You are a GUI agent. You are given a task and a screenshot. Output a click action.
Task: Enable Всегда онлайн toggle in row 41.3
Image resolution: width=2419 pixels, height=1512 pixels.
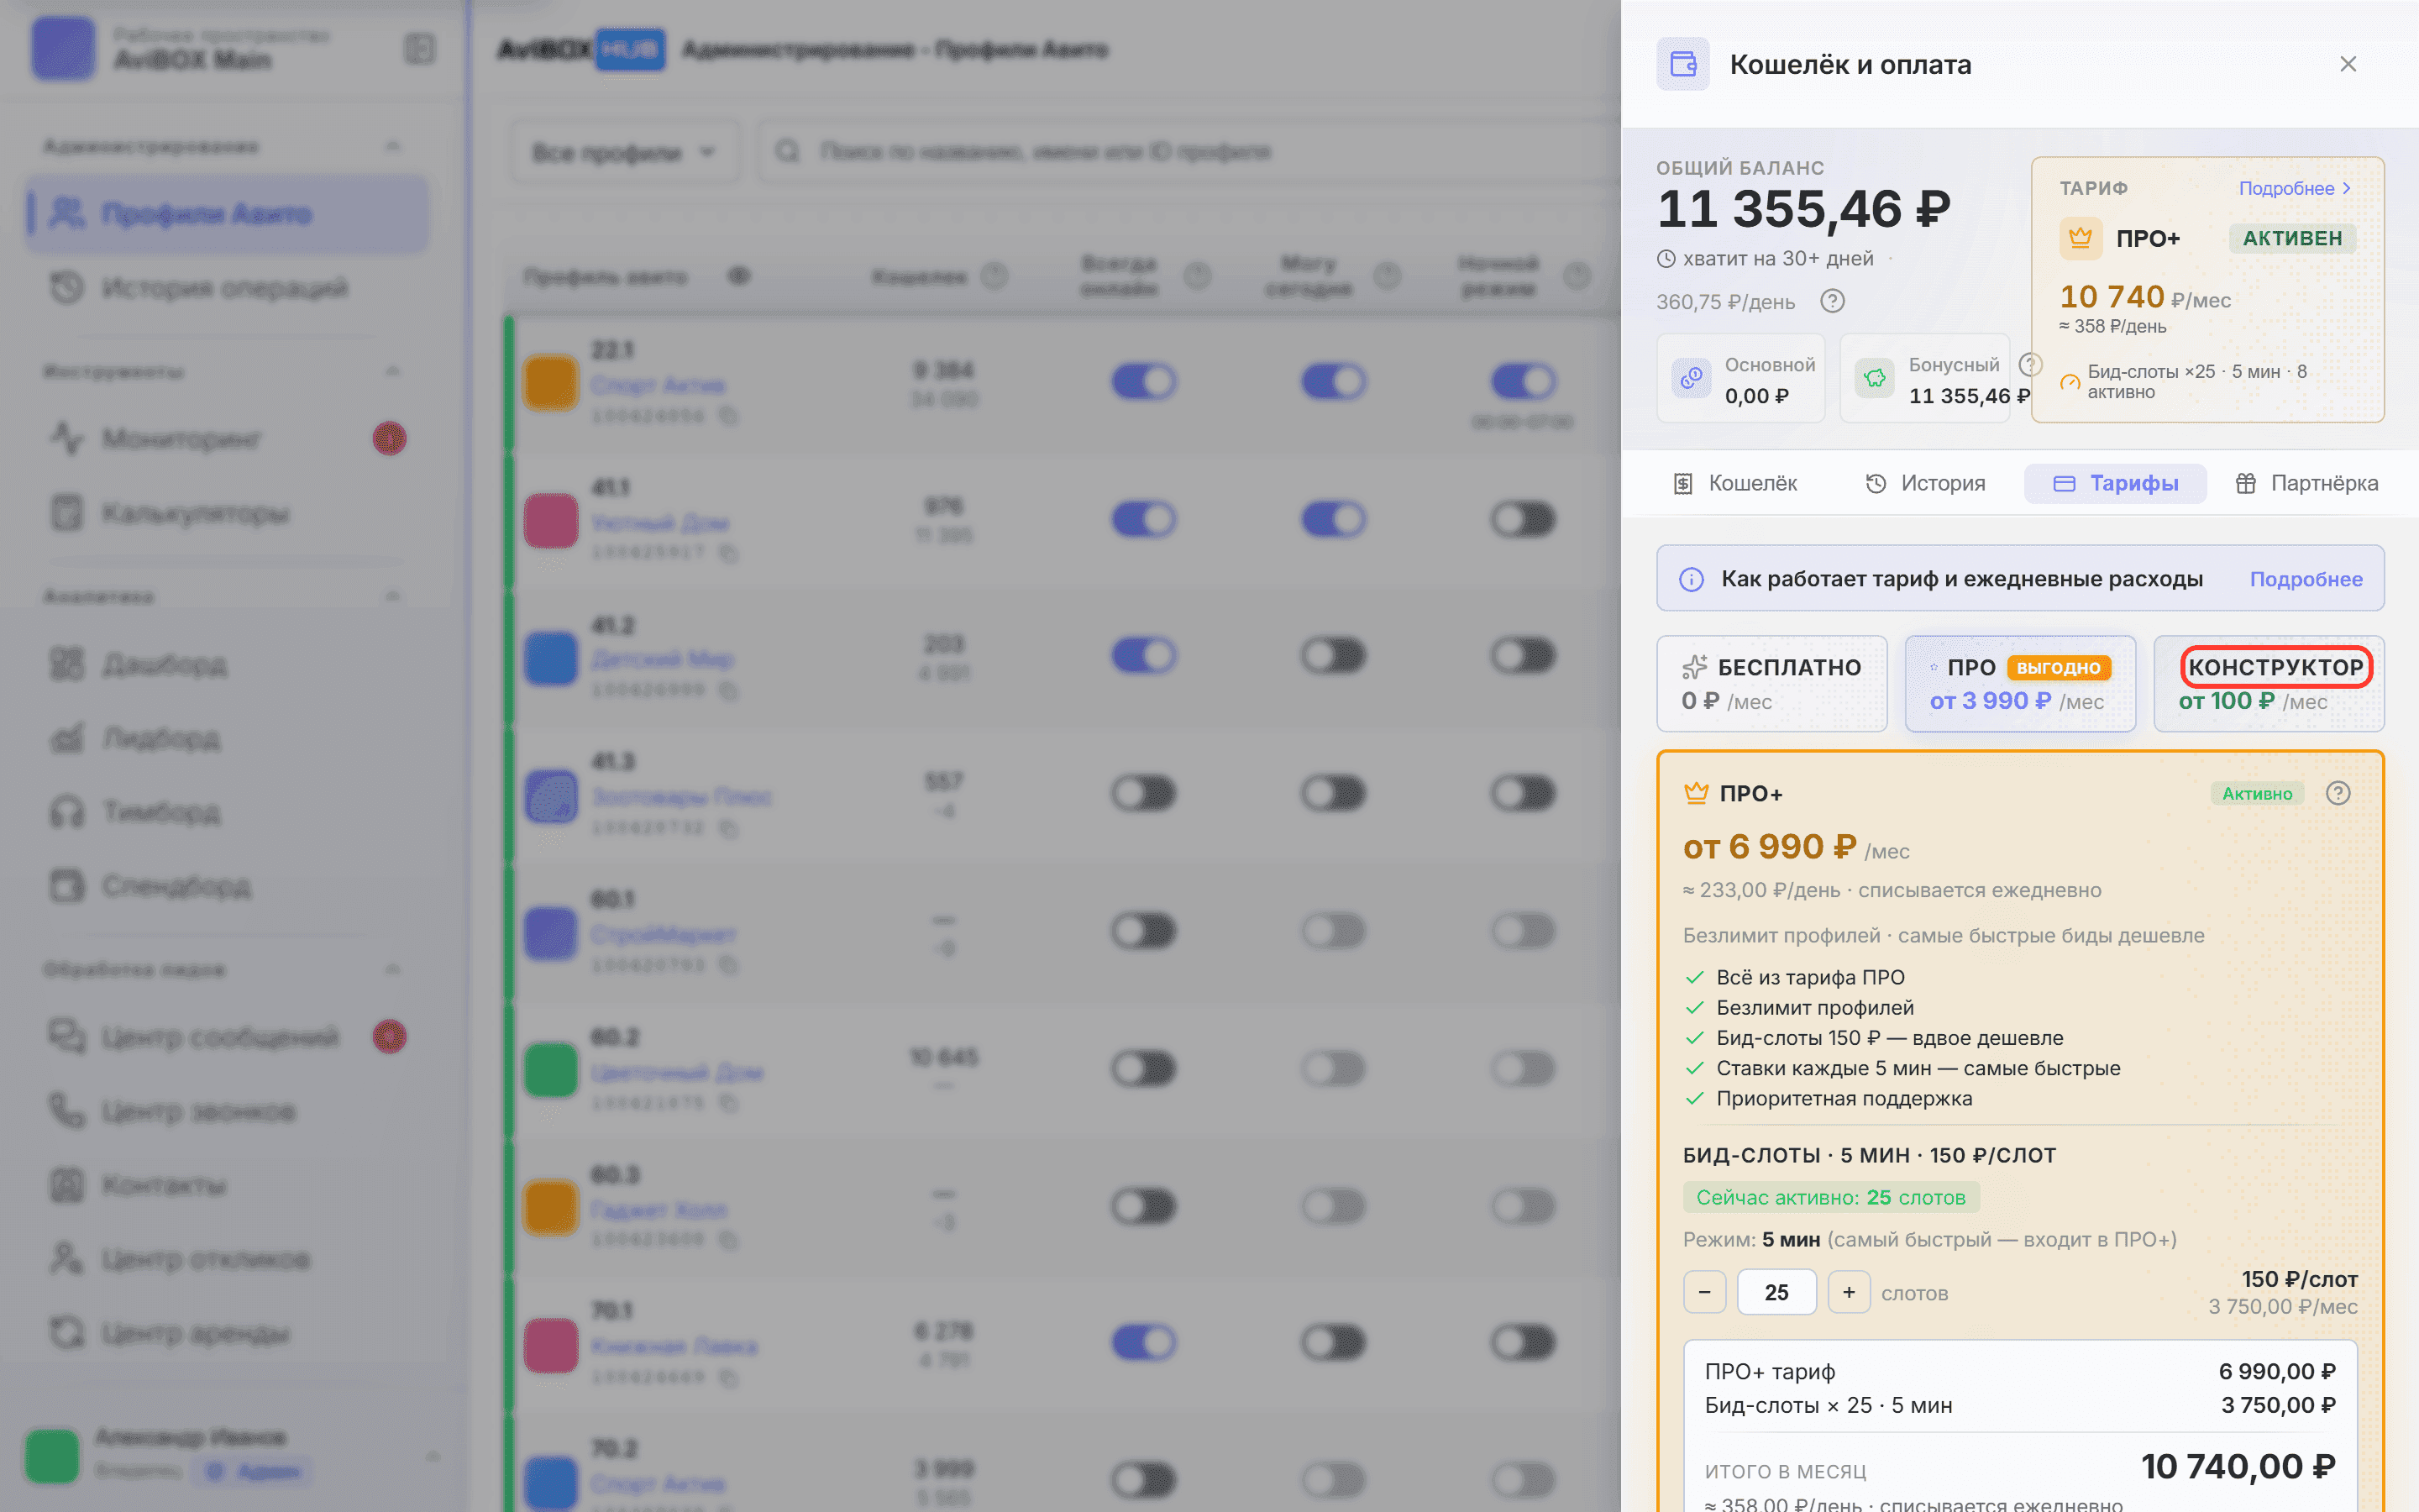1143,794
